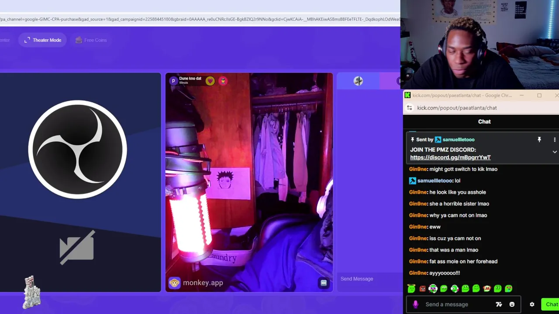559x314 pixels.
Task: Click the 'that was a man lmao' message
Action: 454,250
